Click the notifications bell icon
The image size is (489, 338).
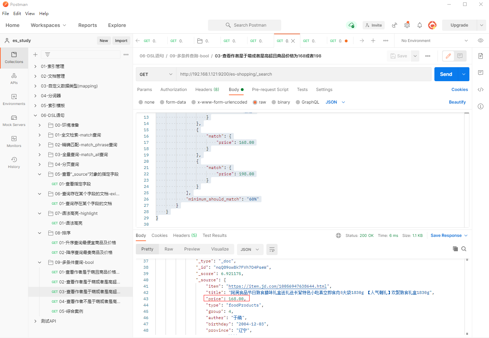coord(419,25)
